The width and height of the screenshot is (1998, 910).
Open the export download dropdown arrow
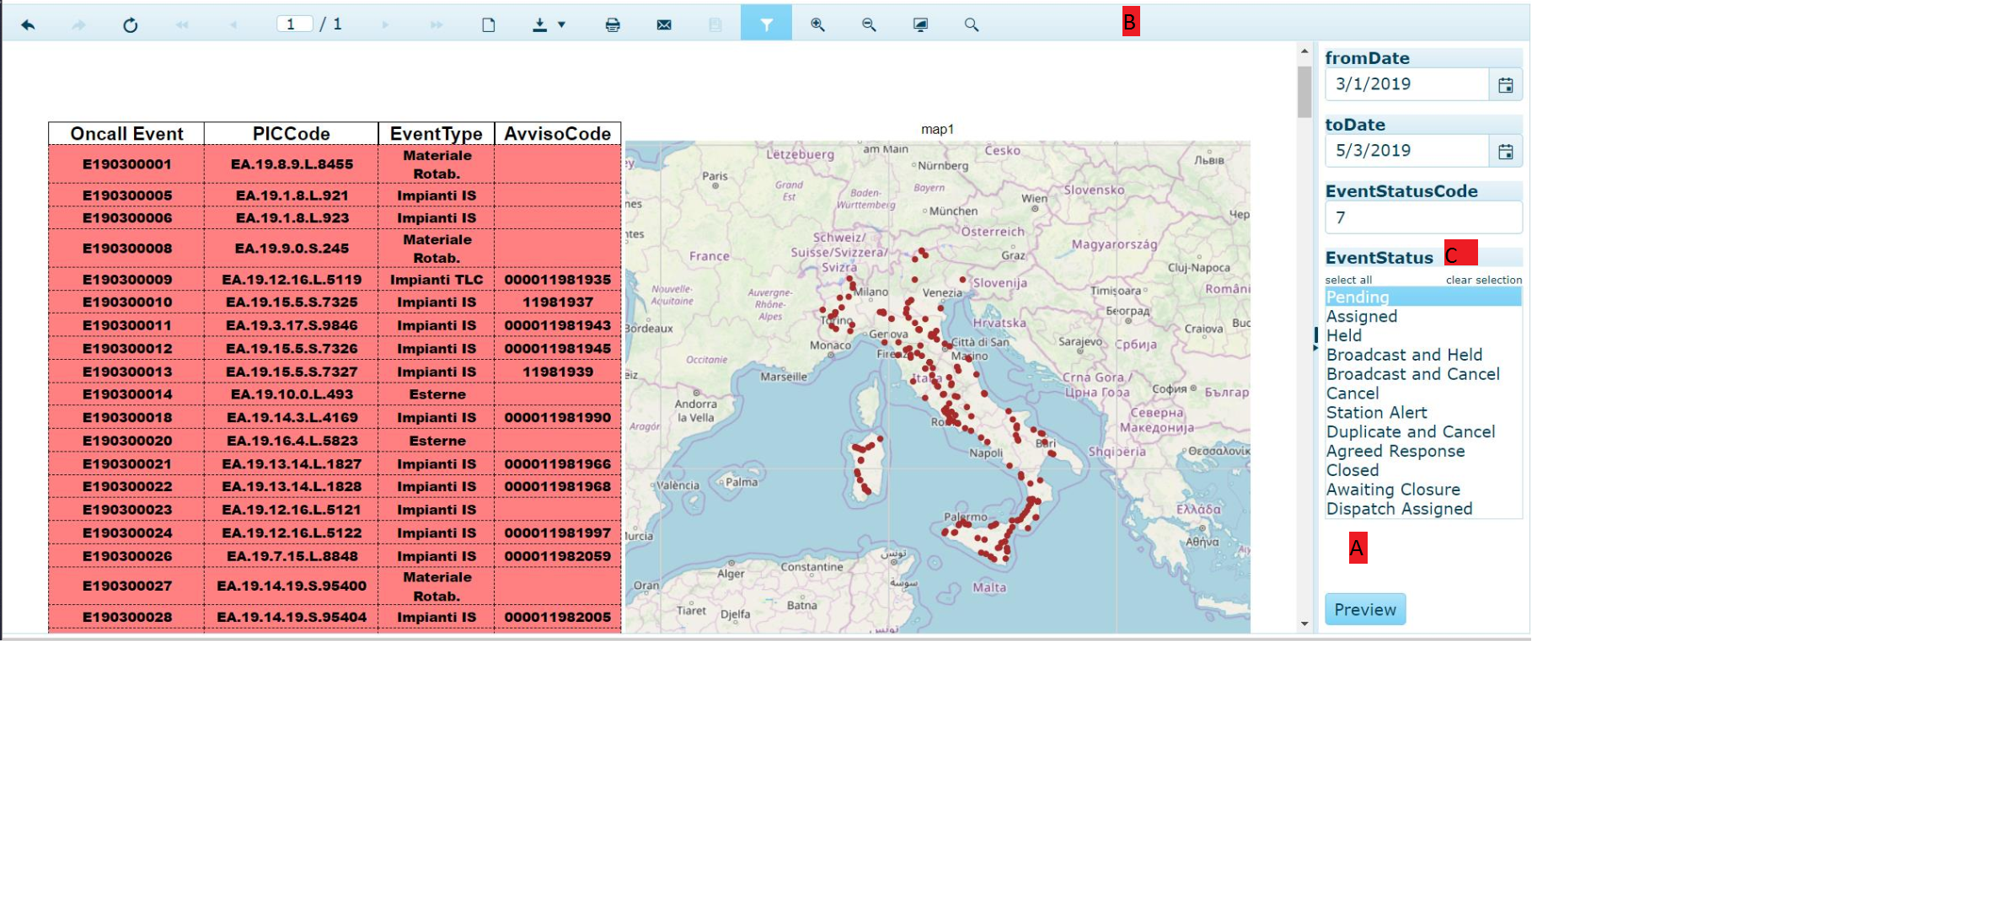[x=562, y=24]
